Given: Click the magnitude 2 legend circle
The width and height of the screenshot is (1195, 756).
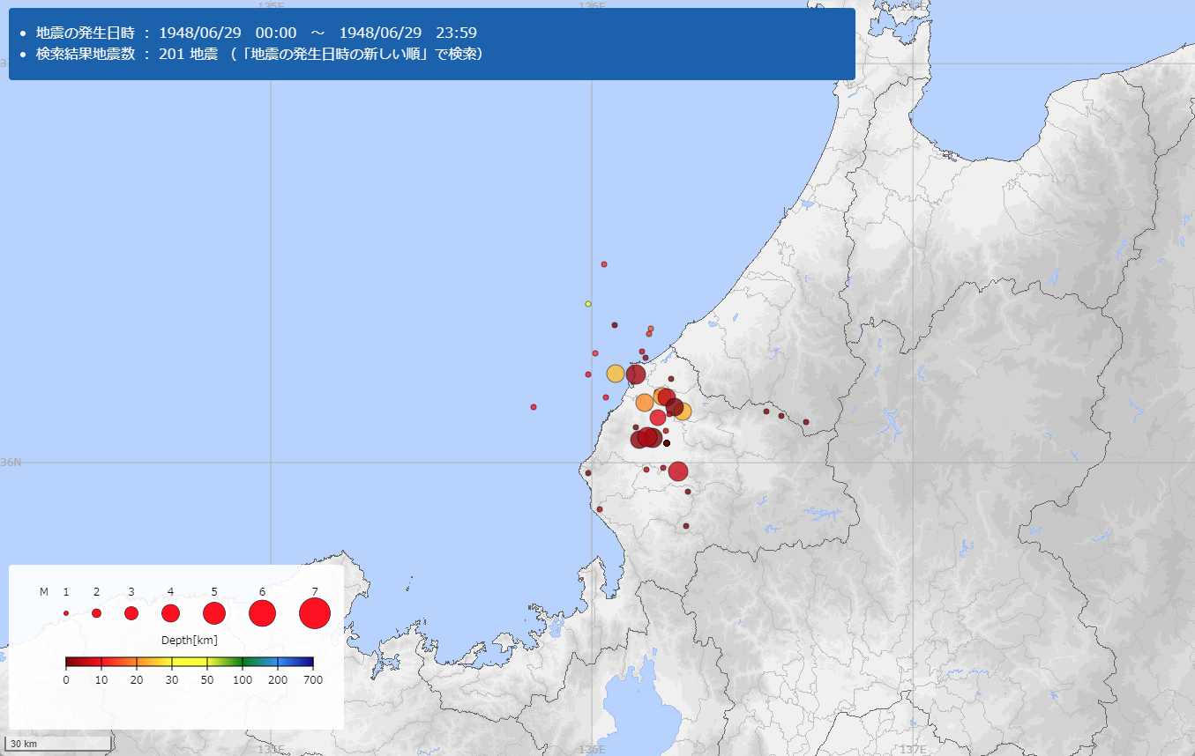Looking at the screenshot, I should click(x=96, y=613).
